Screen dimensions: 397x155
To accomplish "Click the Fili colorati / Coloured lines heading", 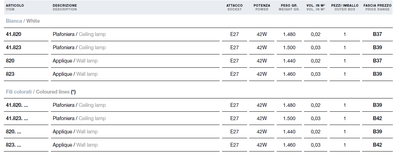I will click(x=41, y=92).
